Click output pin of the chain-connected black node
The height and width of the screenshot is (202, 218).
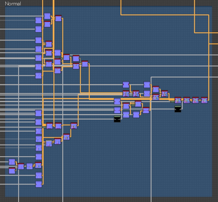(181, 109)
